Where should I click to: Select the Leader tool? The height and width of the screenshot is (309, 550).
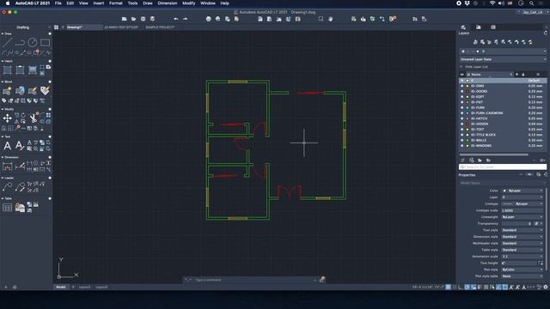(8, 187)
